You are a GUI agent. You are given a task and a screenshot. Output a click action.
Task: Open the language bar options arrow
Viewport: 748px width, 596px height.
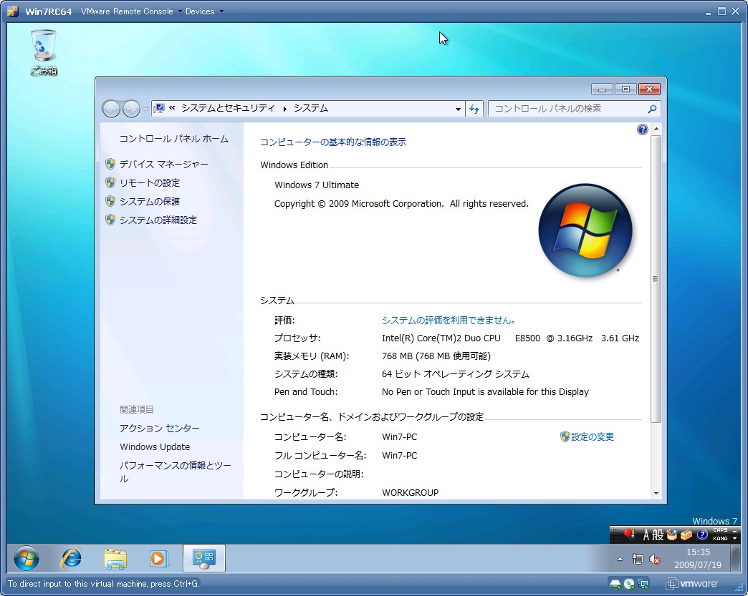pos(734,538)
